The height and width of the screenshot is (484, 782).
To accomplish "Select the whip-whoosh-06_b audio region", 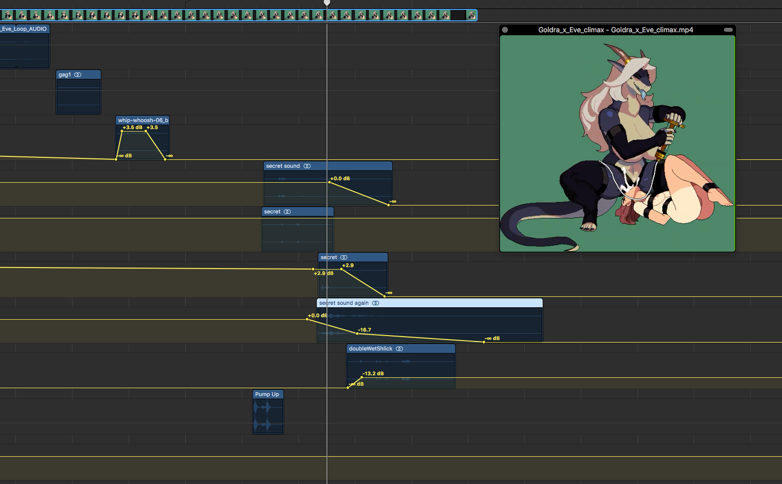I will (142, 138).
